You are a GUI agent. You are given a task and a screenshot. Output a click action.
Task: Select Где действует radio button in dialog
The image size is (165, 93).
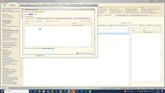tap(36, 21)
